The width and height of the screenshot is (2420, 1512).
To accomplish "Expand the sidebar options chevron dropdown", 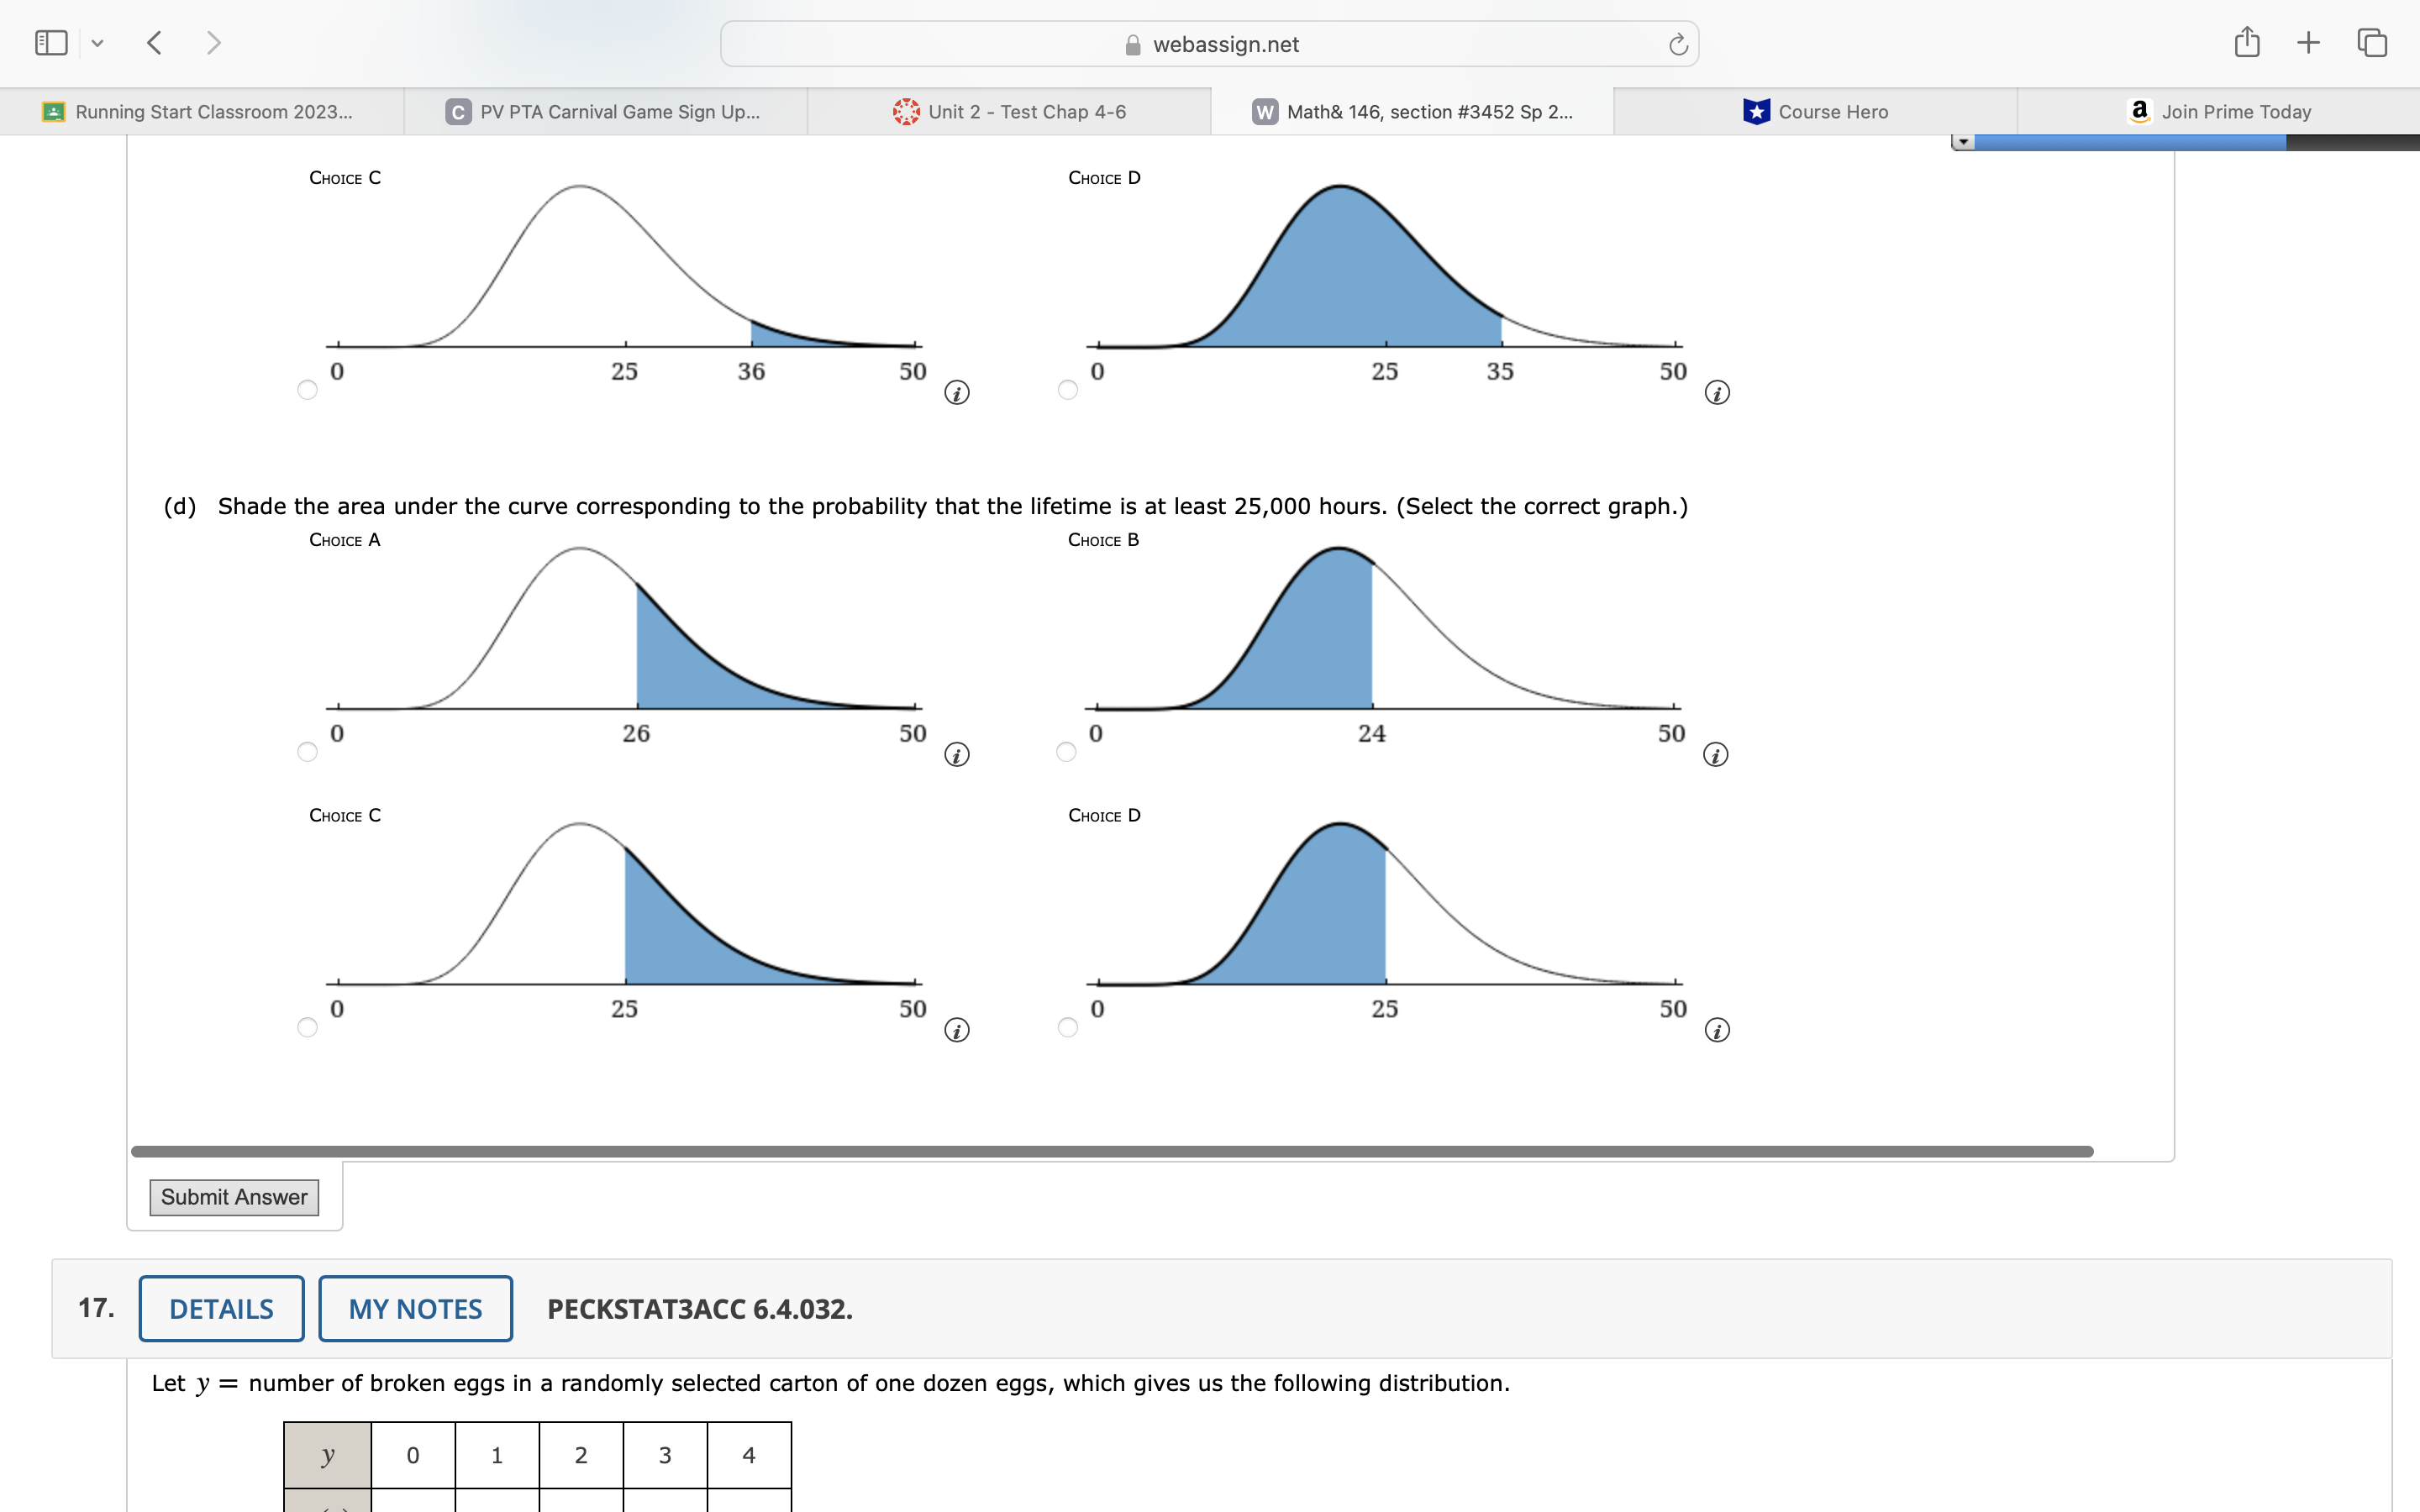I will tap(97, 43).
